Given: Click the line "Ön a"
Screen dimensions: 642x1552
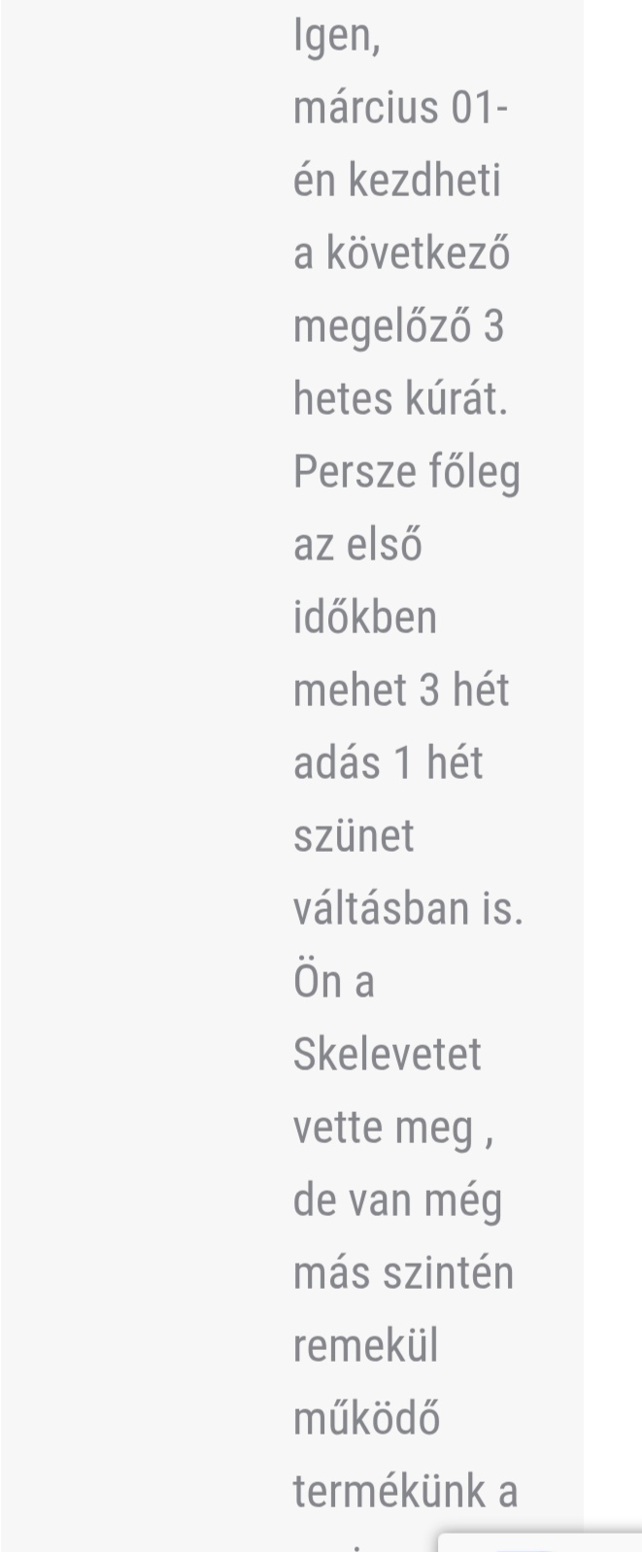Looking at the screenshot, I should coord(334,982).
